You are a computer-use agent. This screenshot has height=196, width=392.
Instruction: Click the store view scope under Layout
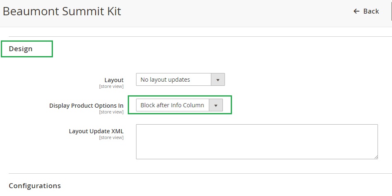pyautogui.click(x=111, y=86)
